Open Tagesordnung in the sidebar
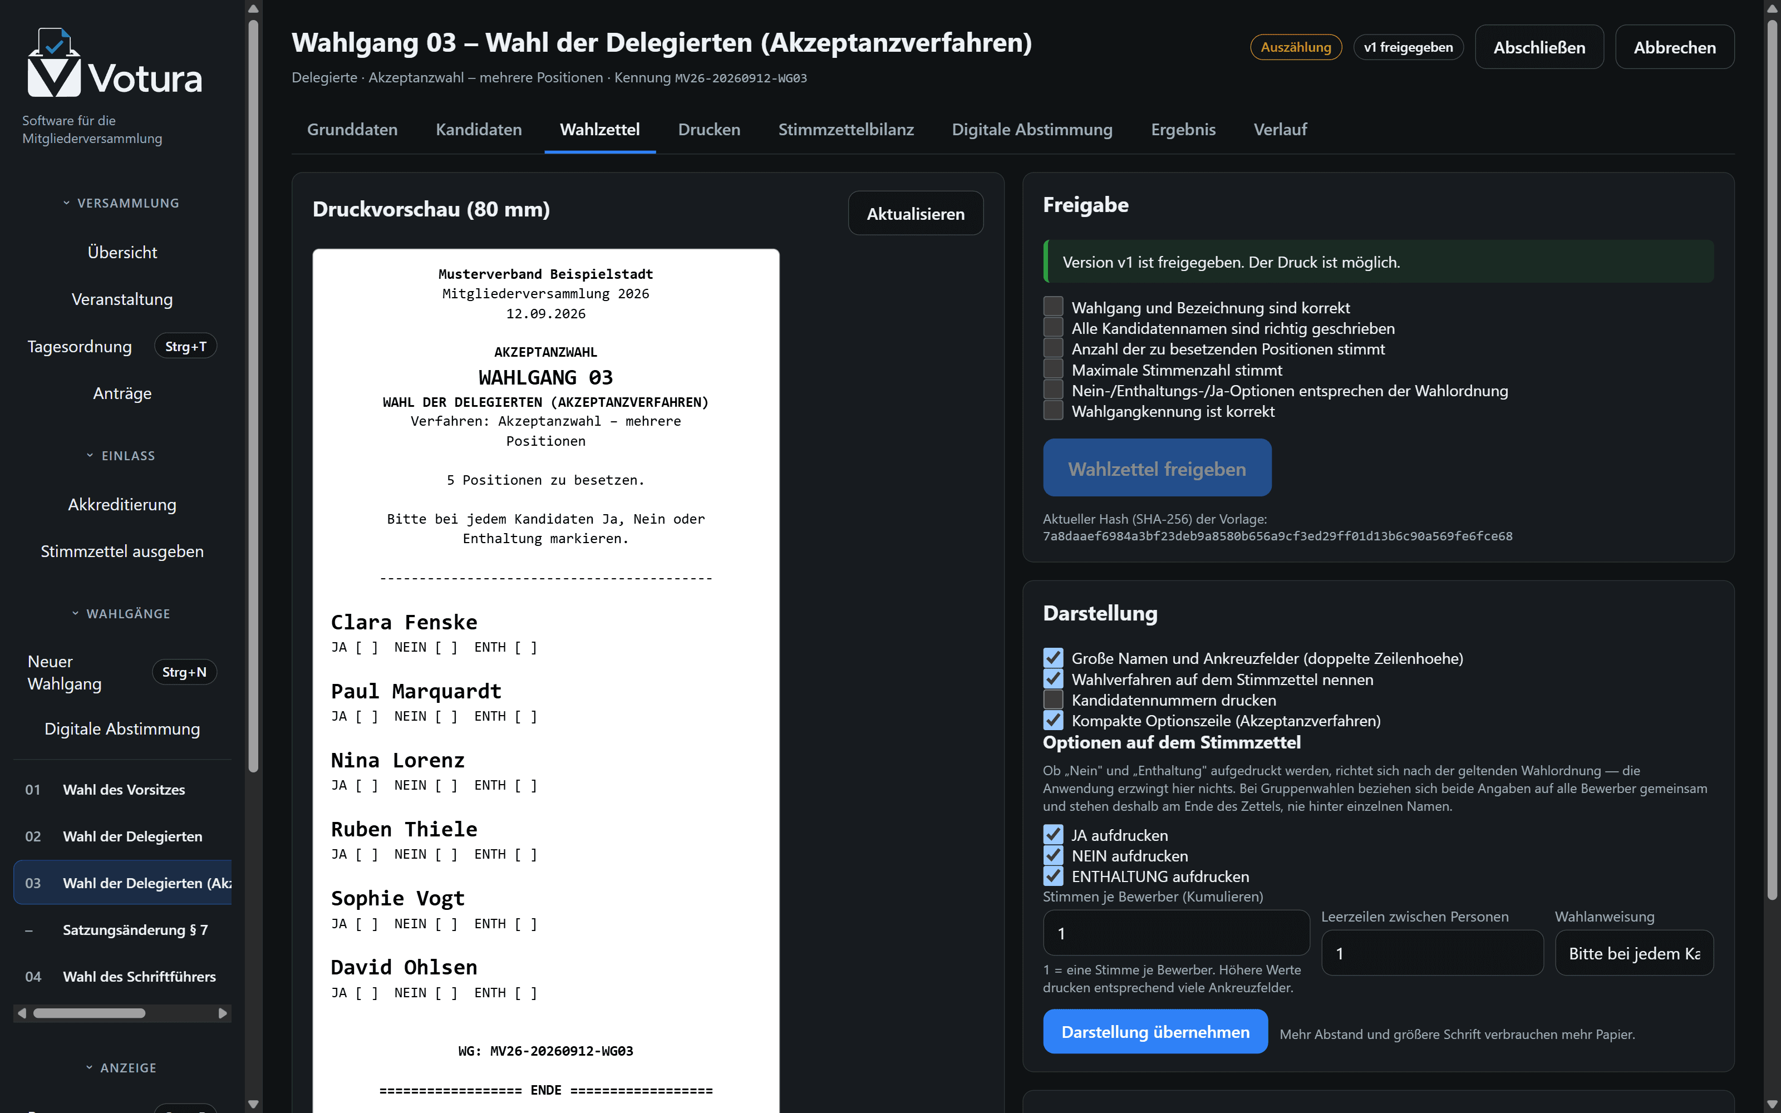 [x=122, y=346]
